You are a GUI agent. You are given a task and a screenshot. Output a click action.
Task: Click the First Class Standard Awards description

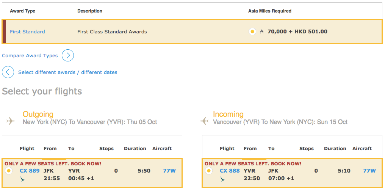[x=112, y=32]
